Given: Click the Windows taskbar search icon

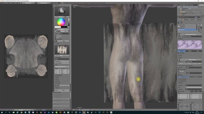Looking at the screenshot, I should [6, 112].
